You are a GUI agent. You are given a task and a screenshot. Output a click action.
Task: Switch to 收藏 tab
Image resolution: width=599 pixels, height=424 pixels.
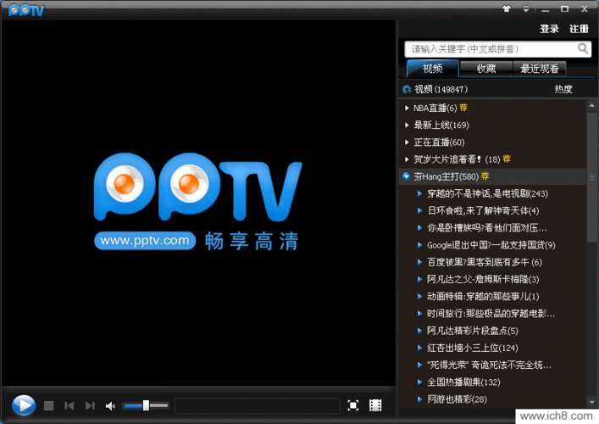coord(486,69)
